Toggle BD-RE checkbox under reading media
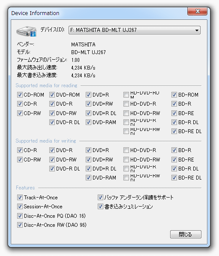Image resolution: width=219 pixels, height=256 pixels. (x=174, y=113)
